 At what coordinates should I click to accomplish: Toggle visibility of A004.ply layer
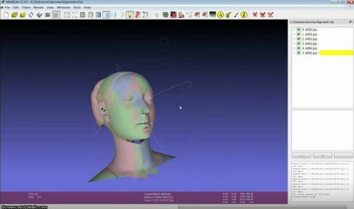(x=298, y=48)
